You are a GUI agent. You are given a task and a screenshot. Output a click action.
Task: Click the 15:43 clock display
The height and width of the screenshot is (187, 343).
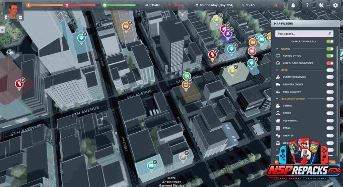(248, 5)
